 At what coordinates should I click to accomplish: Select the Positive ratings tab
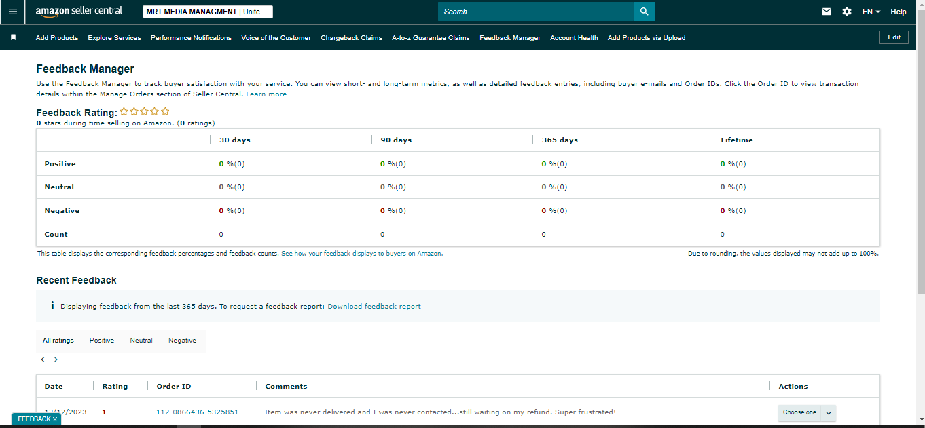pos(102,341)
